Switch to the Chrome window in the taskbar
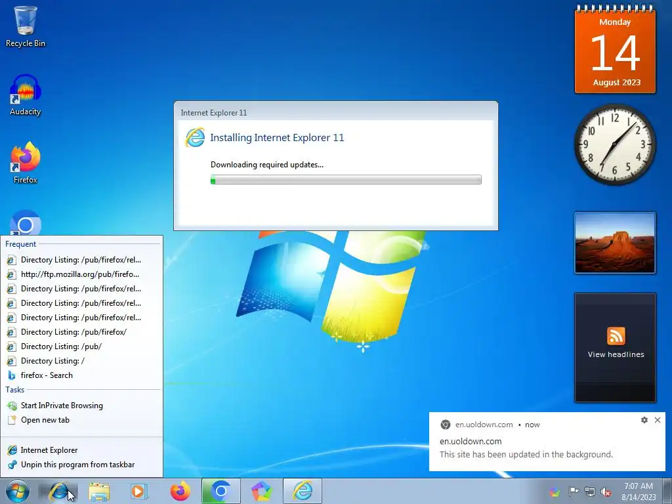Screen dimensions: 672x504 [220, 491]
